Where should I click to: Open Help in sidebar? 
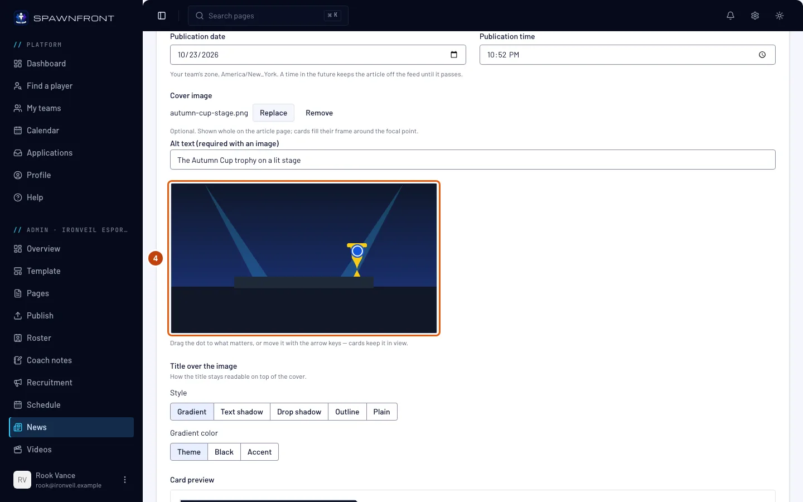click(71, 197)
